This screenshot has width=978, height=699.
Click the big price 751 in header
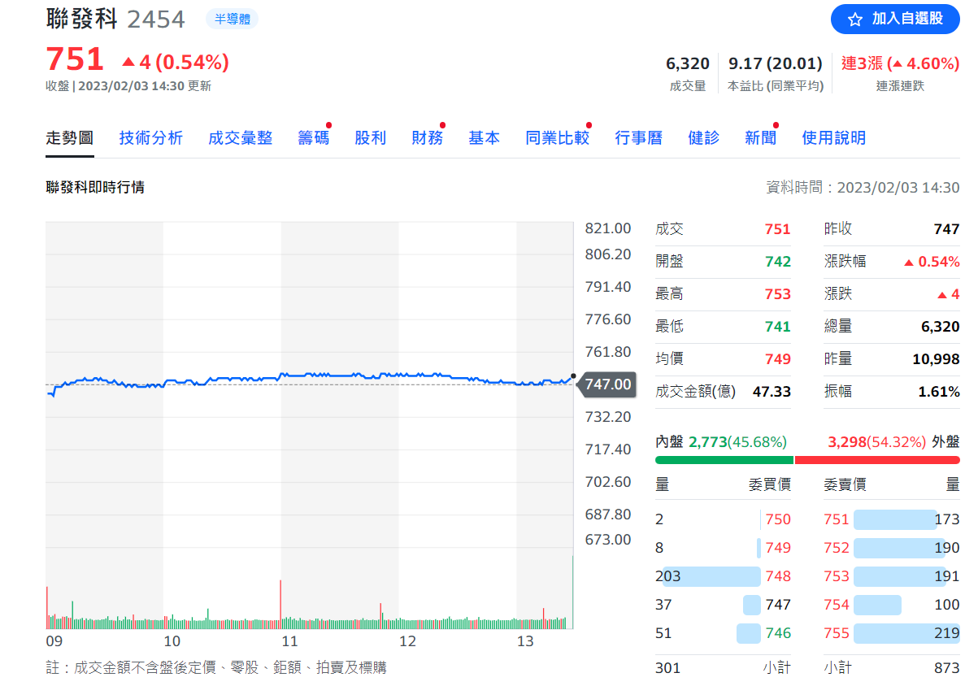75,60
